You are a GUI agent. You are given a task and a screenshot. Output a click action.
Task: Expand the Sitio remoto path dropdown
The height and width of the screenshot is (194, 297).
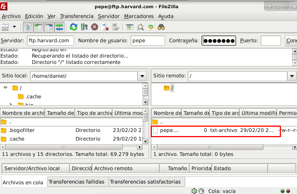[x=292, y=76]
